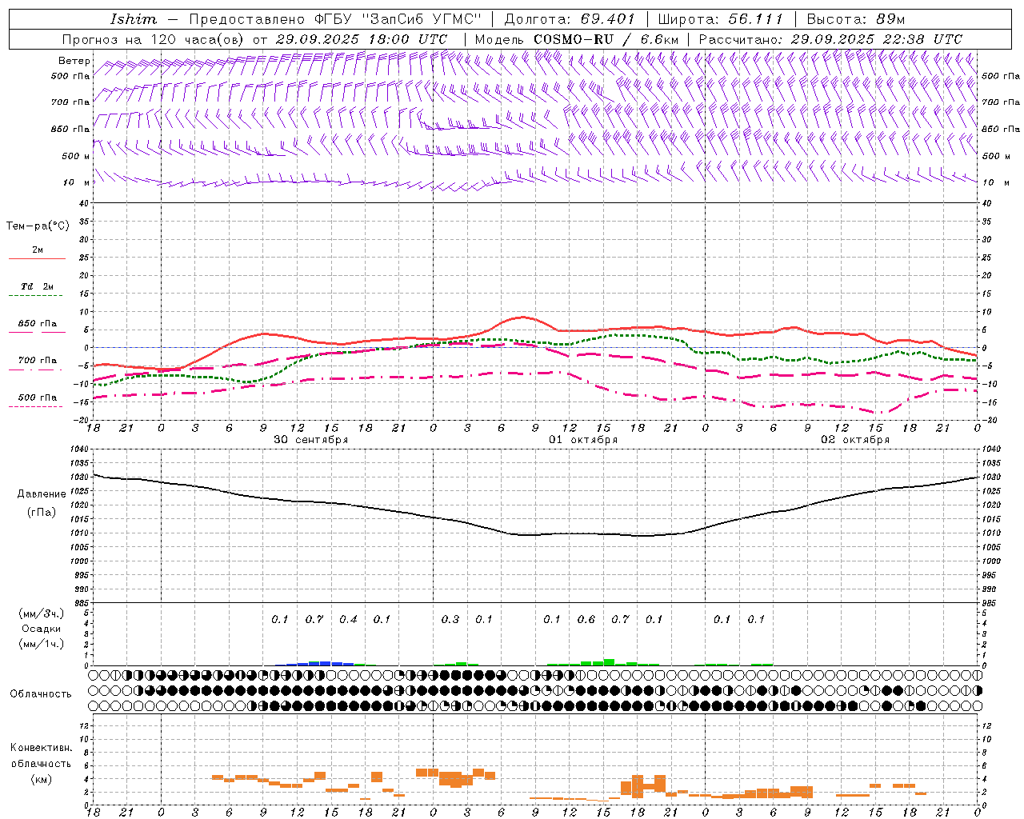Click the 1040 label on left pressure axis
Screen dimensions: 1024x819
(78, 449)
